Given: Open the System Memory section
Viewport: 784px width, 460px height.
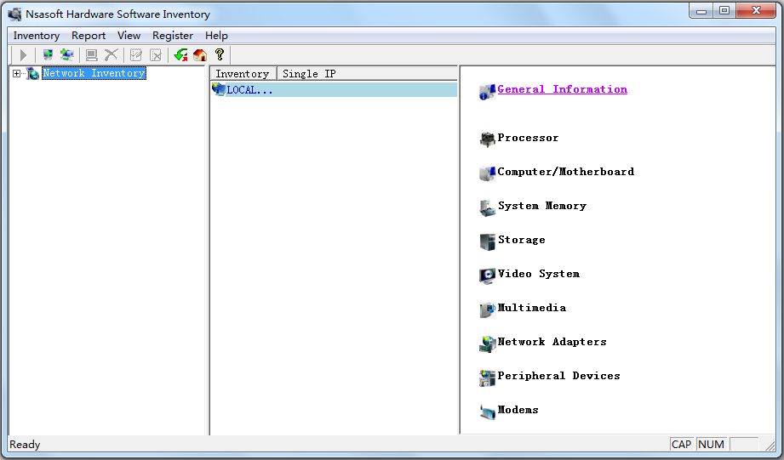Looking at the screenshot, I should tap(542, 206).
